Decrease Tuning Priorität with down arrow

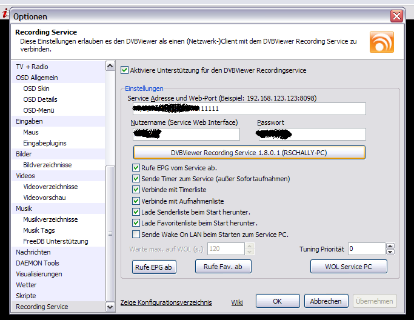(x=390, y=252)
